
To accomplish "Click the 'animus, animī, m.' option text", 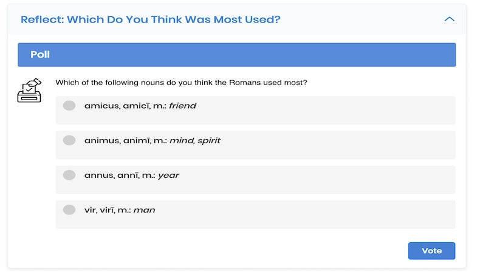I will point(125,141).
